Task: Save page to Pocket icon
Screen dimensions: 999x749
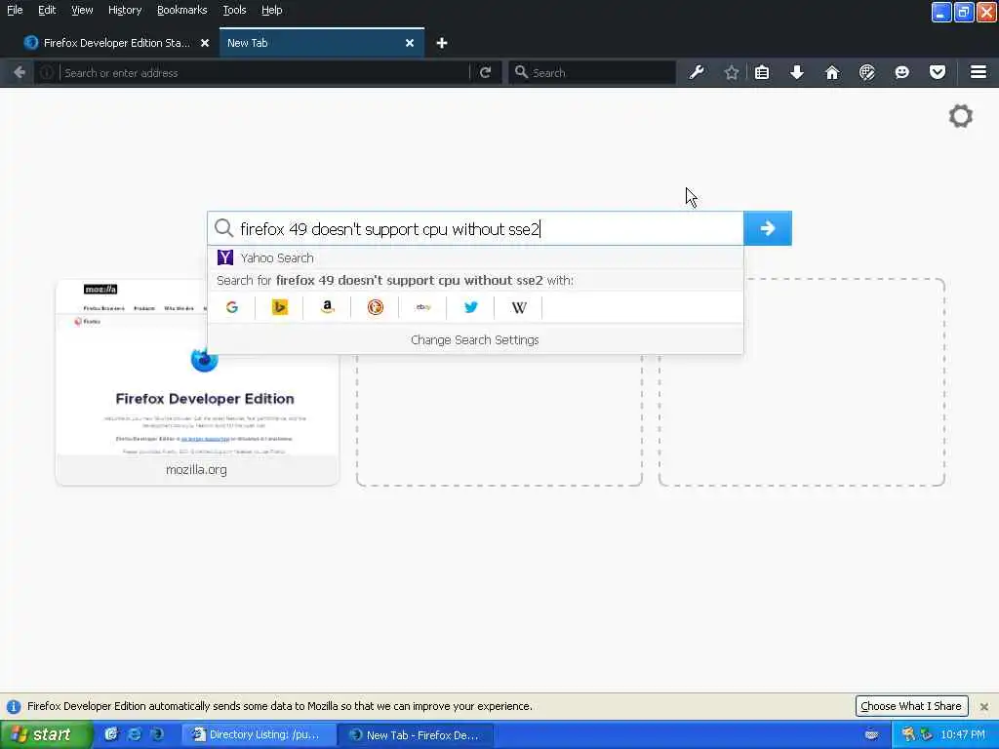Action: pos(937,72)
